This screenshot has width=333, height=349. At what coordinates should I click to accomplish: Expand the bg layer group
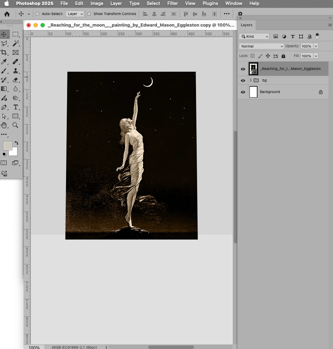pos(251,80)
